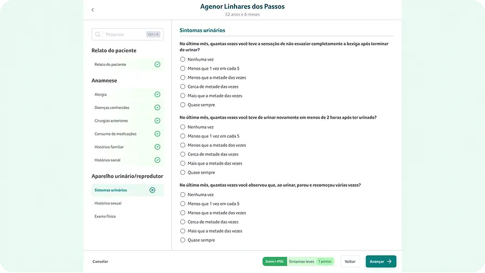Screen dimensions: 485x273
Task: Click the green check icon beside Alergia
Action: [157, 94]
